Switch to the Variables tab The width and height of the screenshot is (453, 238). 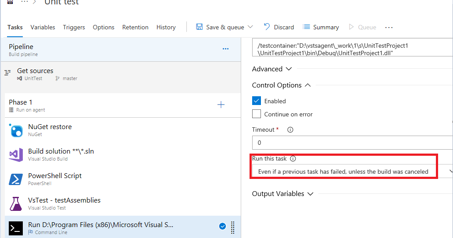(43, 27)
